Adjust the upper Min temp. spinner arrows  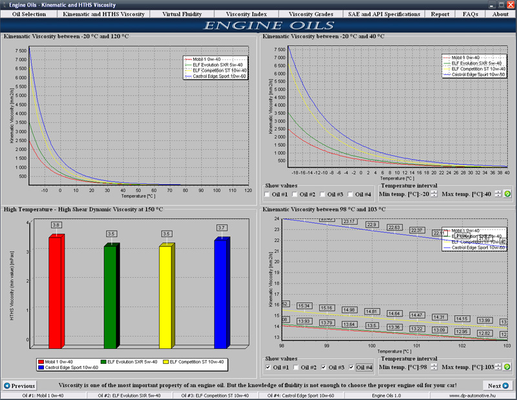click(434, 194)
